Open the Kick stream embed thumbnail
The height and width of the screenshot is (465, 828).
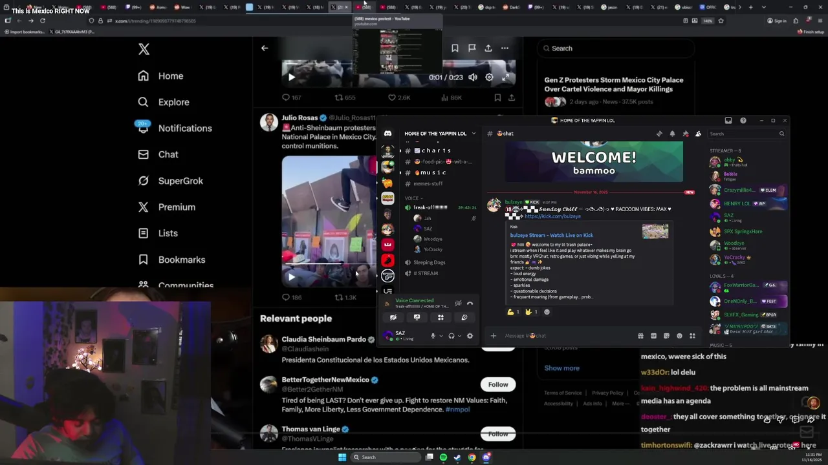tap(655, 231)
